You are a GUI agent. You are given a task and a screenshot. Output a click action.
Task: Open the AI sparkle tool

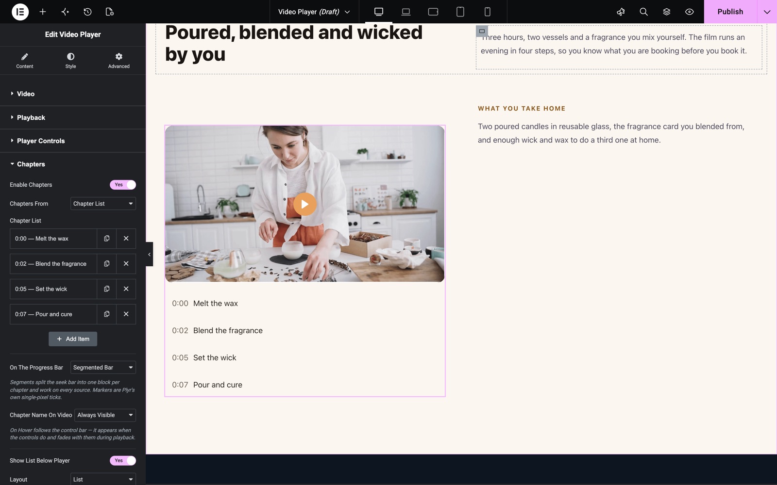[x=65, y=12]
